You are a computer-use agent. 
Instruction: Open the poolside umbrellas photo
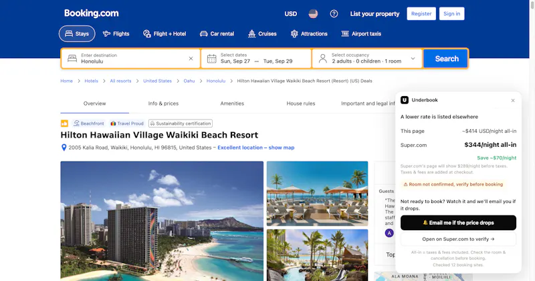point(317,194)
